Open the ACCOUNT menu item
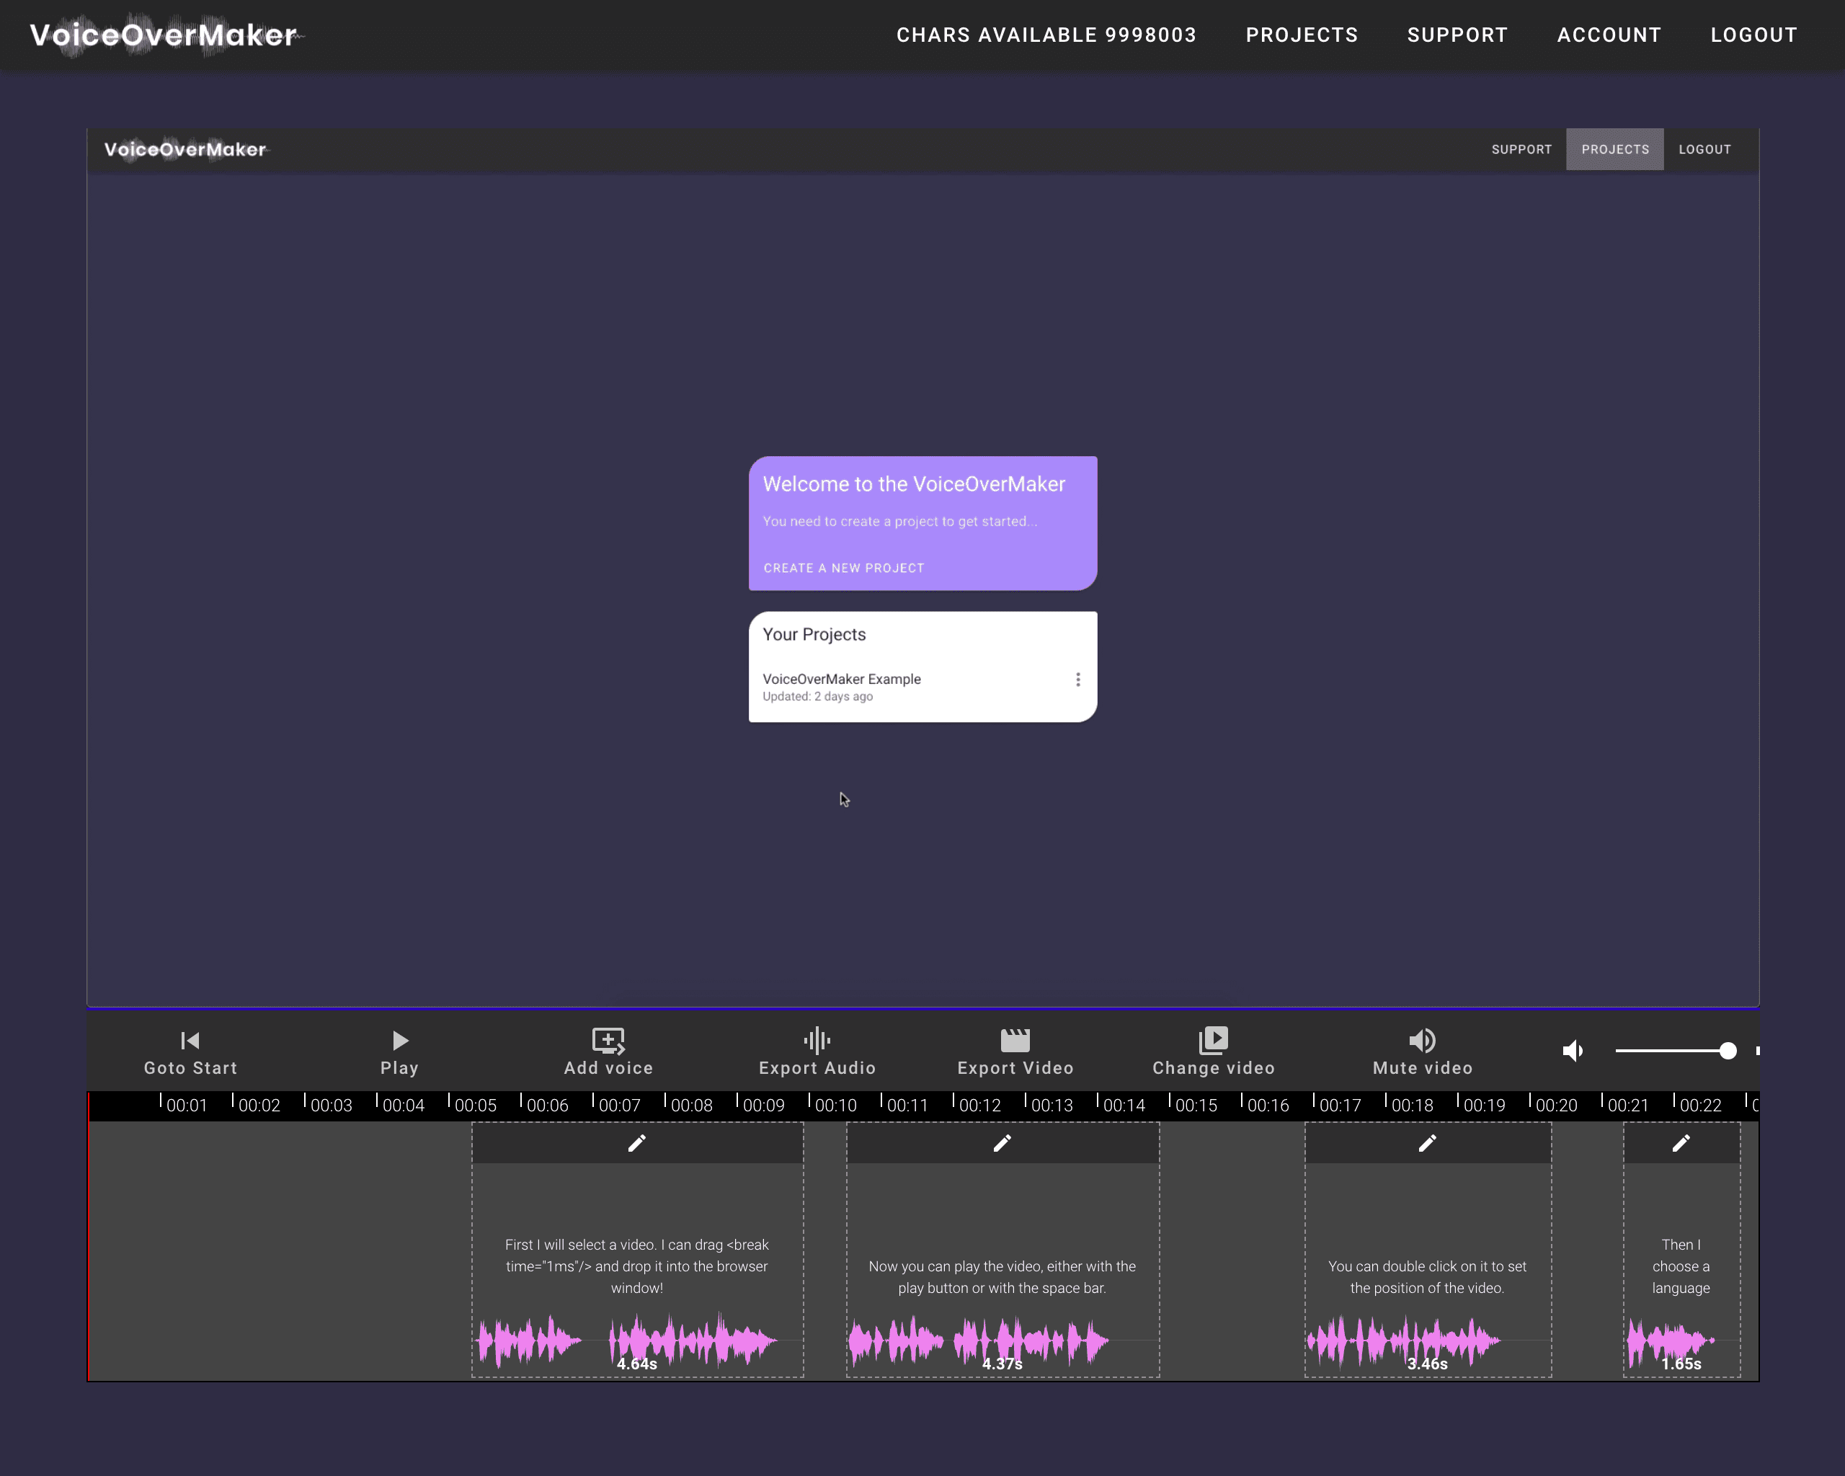The image size is (1845, 1476). [1609, 35]
